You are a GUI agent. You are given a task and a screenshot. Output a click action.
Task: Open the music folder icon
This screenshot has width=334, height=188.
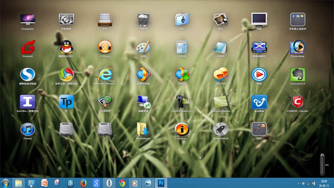[182, 20]
